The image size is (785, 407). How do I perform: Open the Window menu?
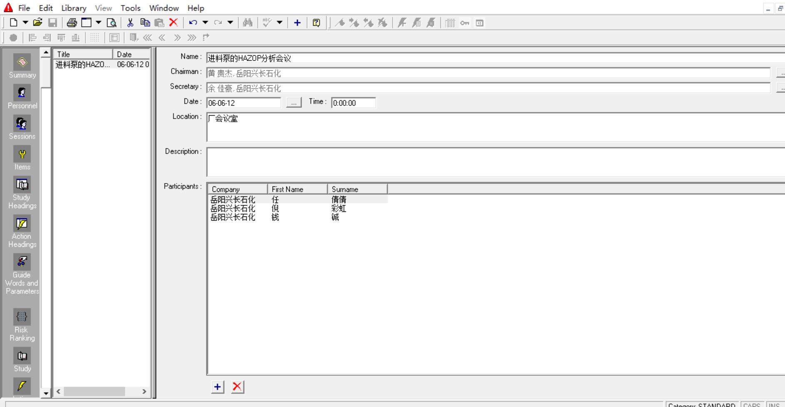pyautogui.click(x=164, y=8)
